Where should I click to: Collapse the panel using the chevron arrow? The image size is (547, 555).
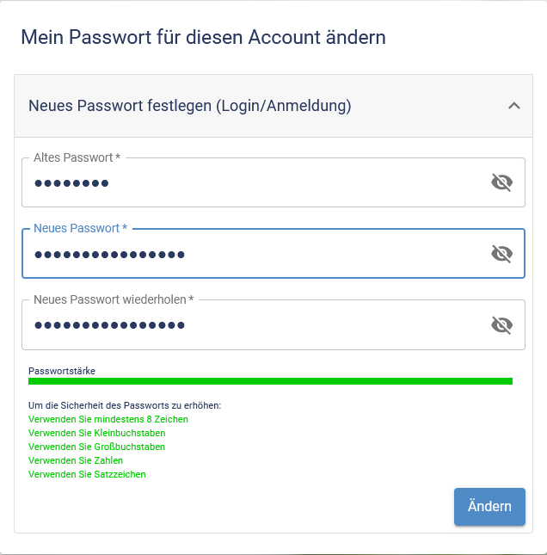(514, 106)
